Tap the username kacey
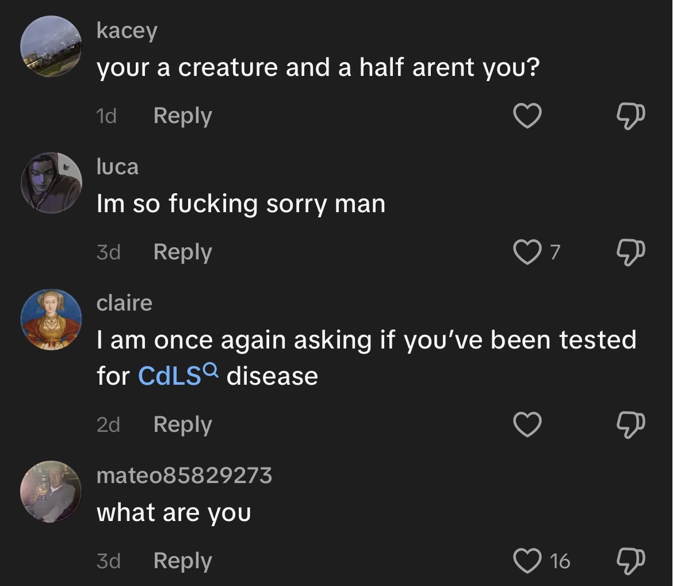The height and width of the screenshot is (586, 673). 127,31
